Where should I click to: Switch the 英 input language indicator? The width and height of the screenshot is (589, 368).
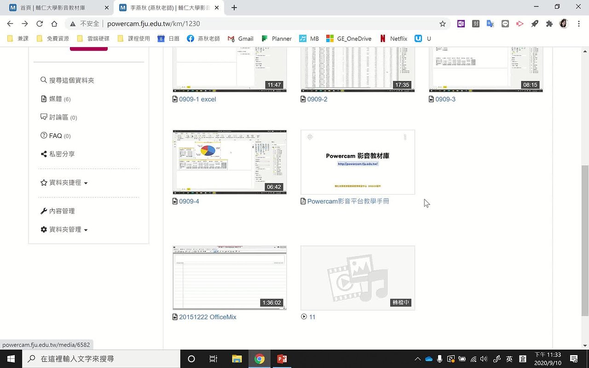[509, 359]
